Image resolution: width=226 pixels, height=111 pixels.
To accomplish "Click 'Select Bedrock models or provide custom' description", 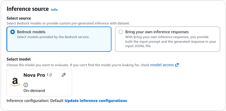I will coord(68,23).
